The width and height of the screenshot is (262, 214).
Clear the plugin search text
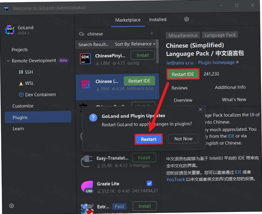coord(152,33)
